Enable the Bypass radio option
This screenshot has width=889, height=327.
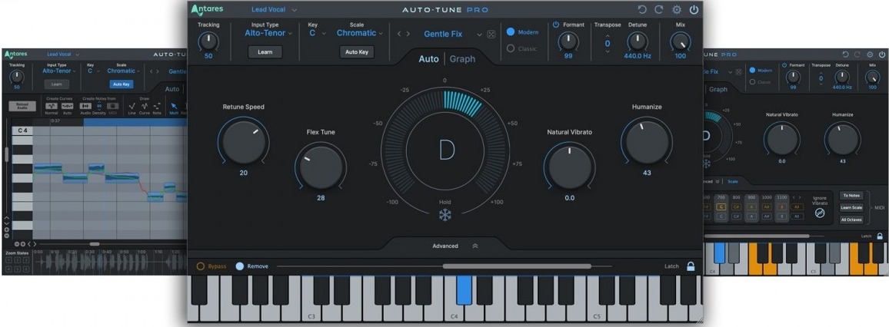(200, 266)
